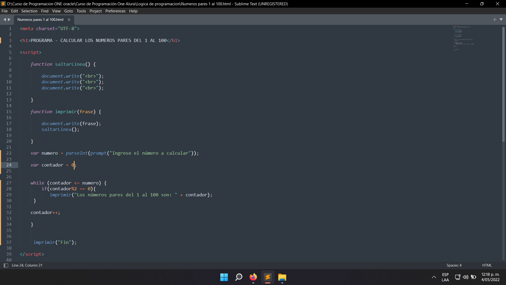Open the network status tray icon
This screenshot has height=285, width=506.
point(458,277)
